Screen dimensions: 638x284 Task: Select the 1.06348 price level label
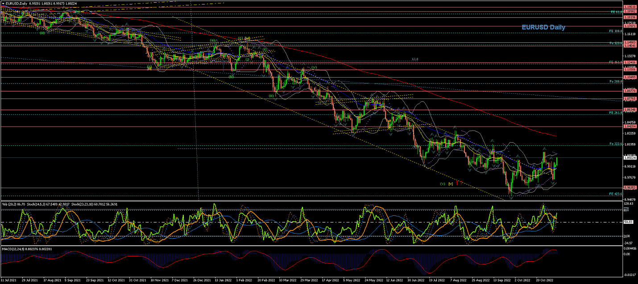tap(630, 110)
